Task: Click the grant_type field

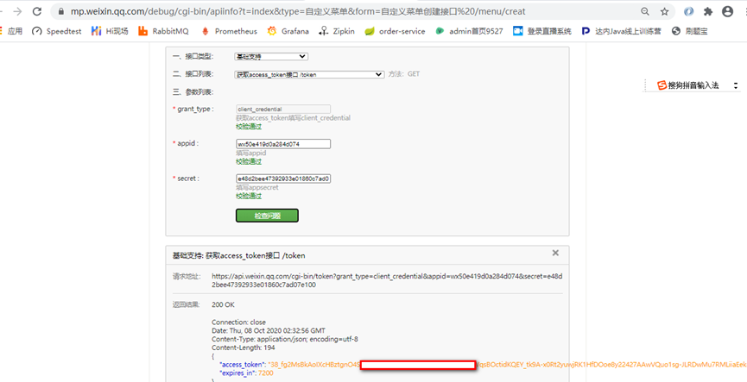Action: pyautogui.click(x=283, y=109)
